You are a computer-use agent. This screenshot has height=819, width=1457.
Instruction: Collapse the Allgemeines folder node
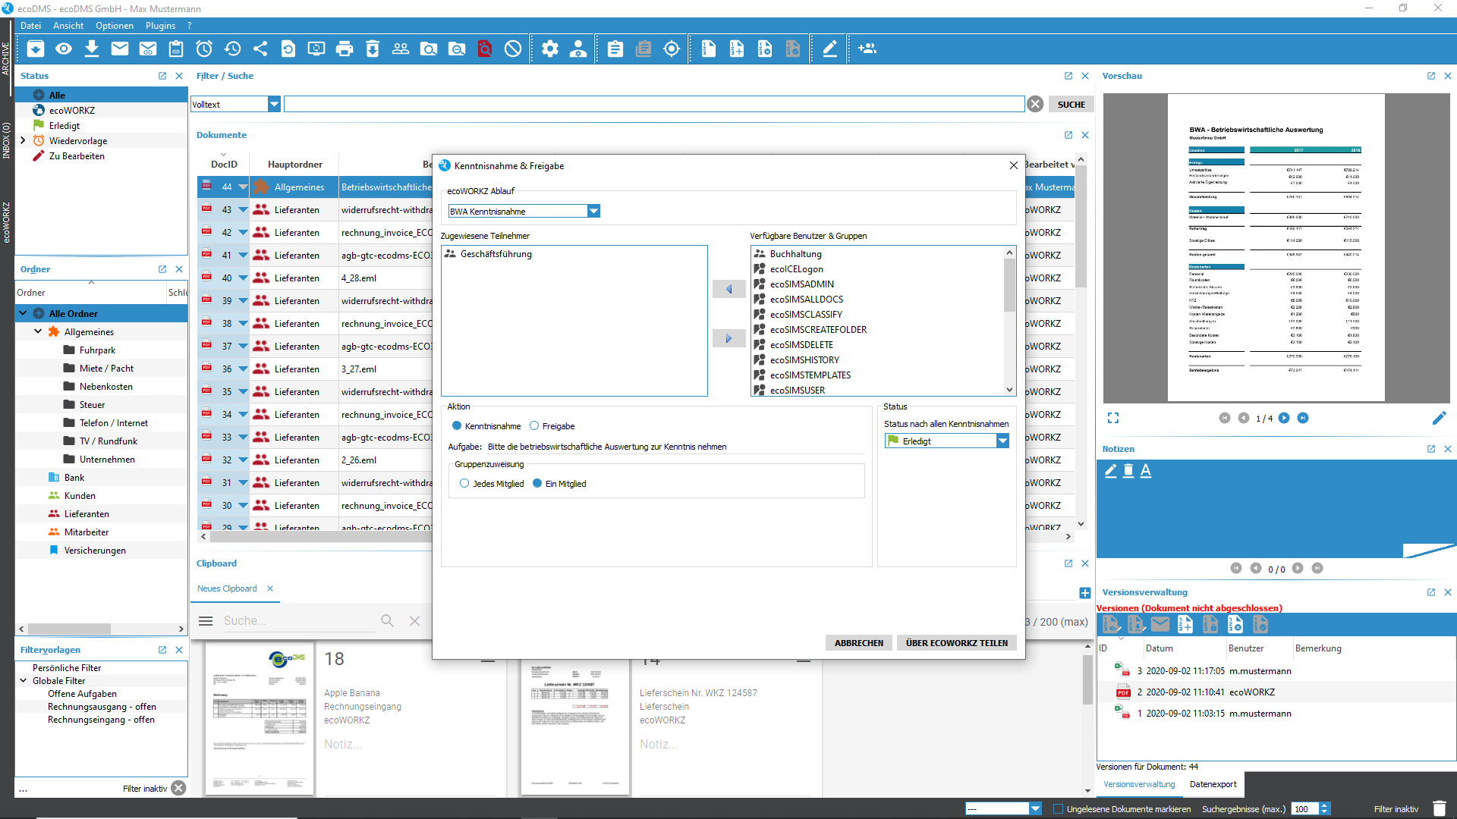tap(38, 332)
